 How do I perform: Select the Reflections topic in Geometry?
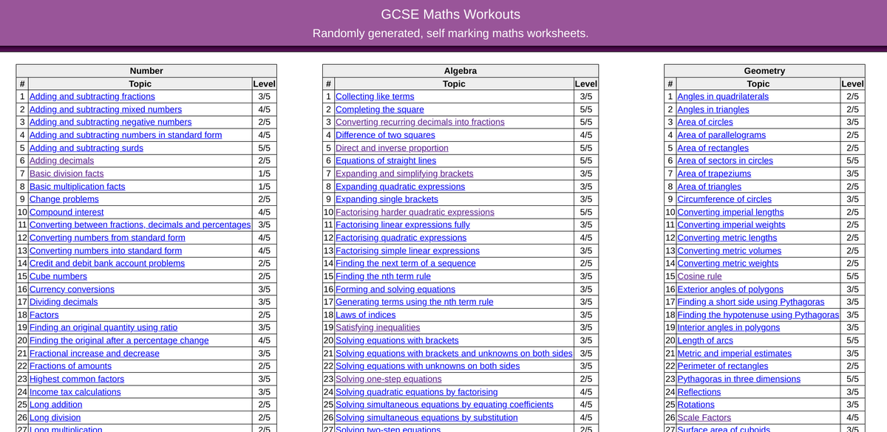[x=699, y=391]
